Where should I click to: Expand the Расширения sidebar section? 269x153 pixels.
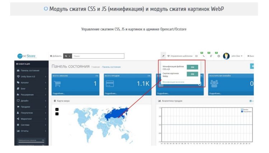30,95
